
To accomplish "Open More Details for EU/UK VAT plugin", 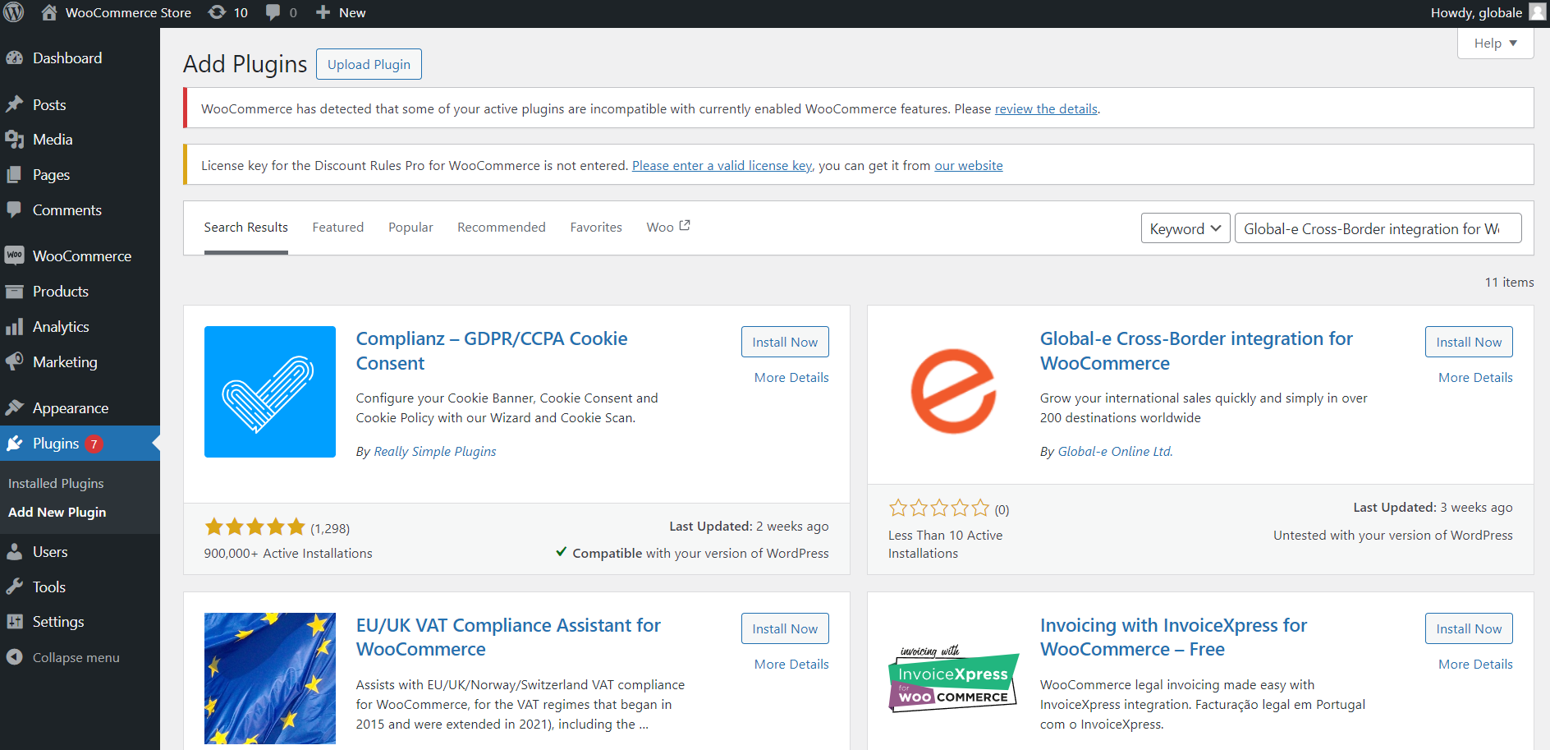I will (791, 665).
